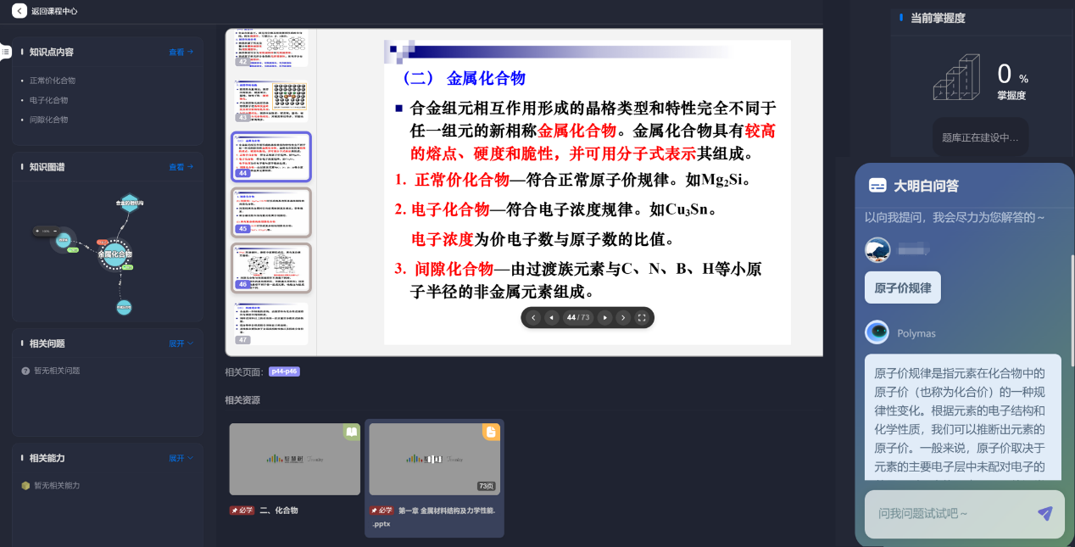
Task: Select the slide 45 thumbnail
Action: (271, 212)
